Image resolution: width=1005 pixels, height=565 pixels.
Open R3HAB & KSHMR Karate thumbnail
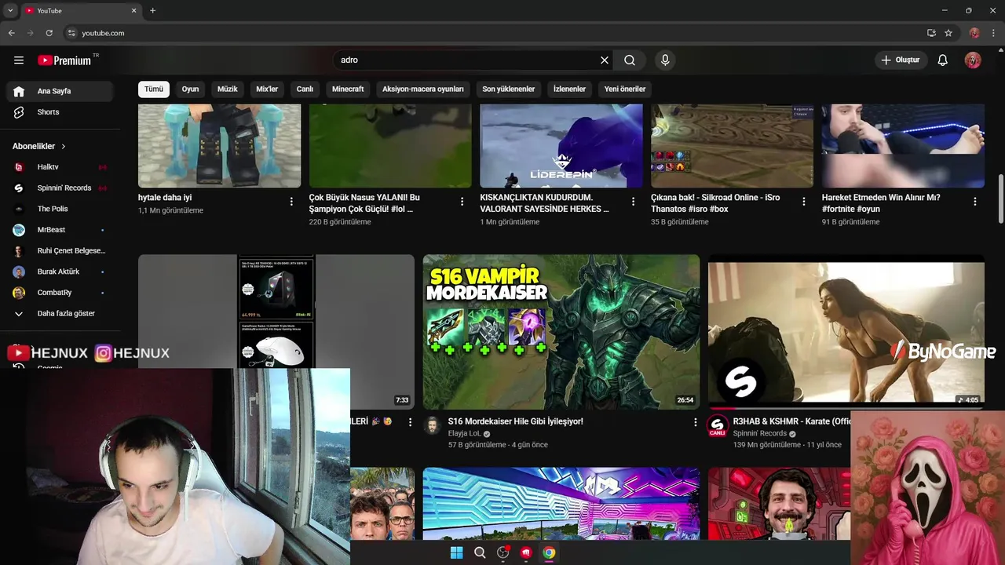pos(846,331)
